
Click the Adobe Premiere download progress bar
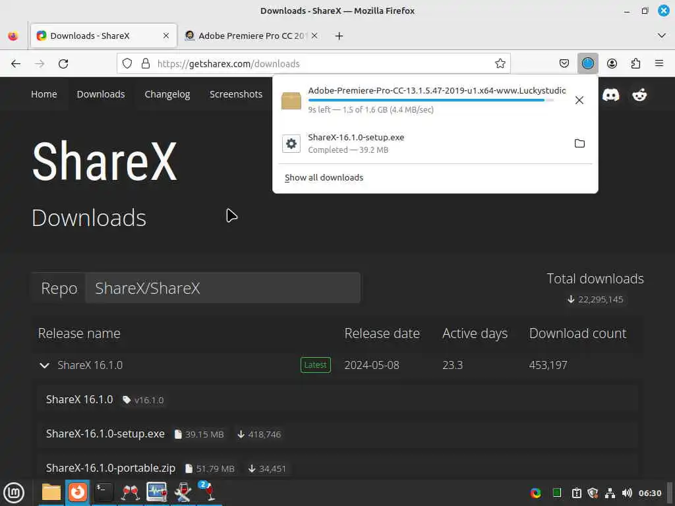pos(430,100)
